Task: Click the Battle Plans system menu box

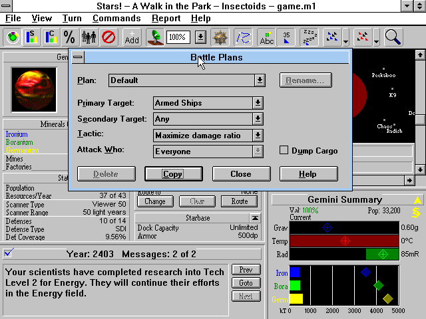Action: (x=78, y=57)
